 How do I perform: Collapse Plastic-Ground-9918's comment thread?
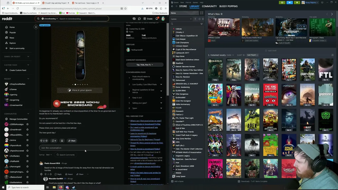pos(41,174)
